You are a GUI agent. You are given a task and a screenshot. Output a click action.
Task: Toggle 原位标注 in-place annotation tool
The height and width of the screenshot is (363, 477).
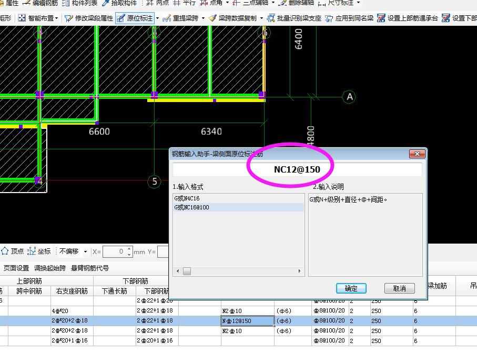pos(135,18)
